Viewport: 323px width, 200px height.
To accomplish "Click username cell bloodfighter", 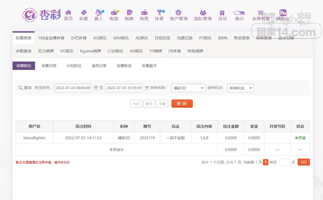I will pos(34,138).
